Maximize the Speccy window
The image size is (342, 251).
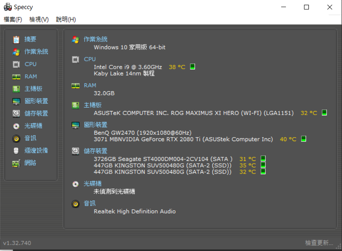[306, 7]
